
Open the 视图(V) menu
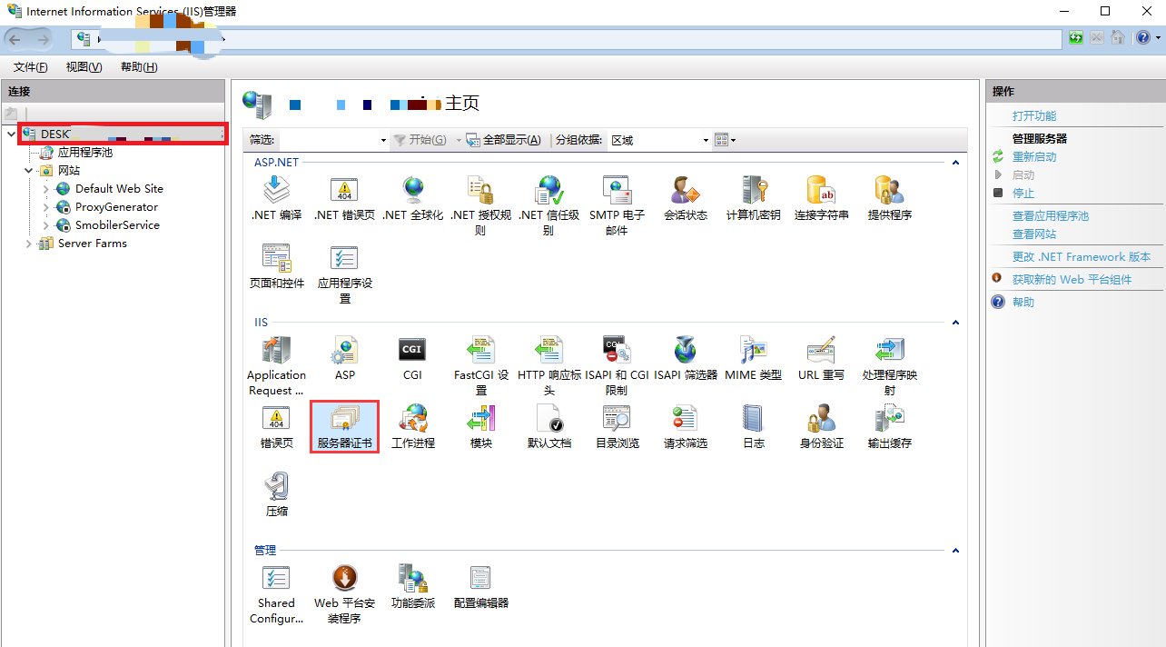click(84, 67)
